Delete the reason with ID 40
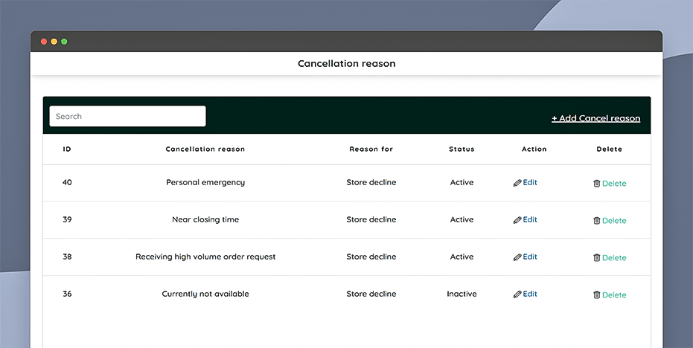Screen dimensions: 693x348 pyautogui.click(x=614, y=183)
